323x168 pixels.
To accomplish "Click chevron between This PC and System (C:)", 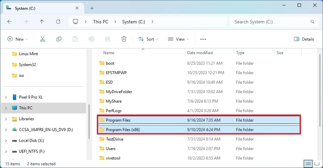I will (x=115, y=22).
